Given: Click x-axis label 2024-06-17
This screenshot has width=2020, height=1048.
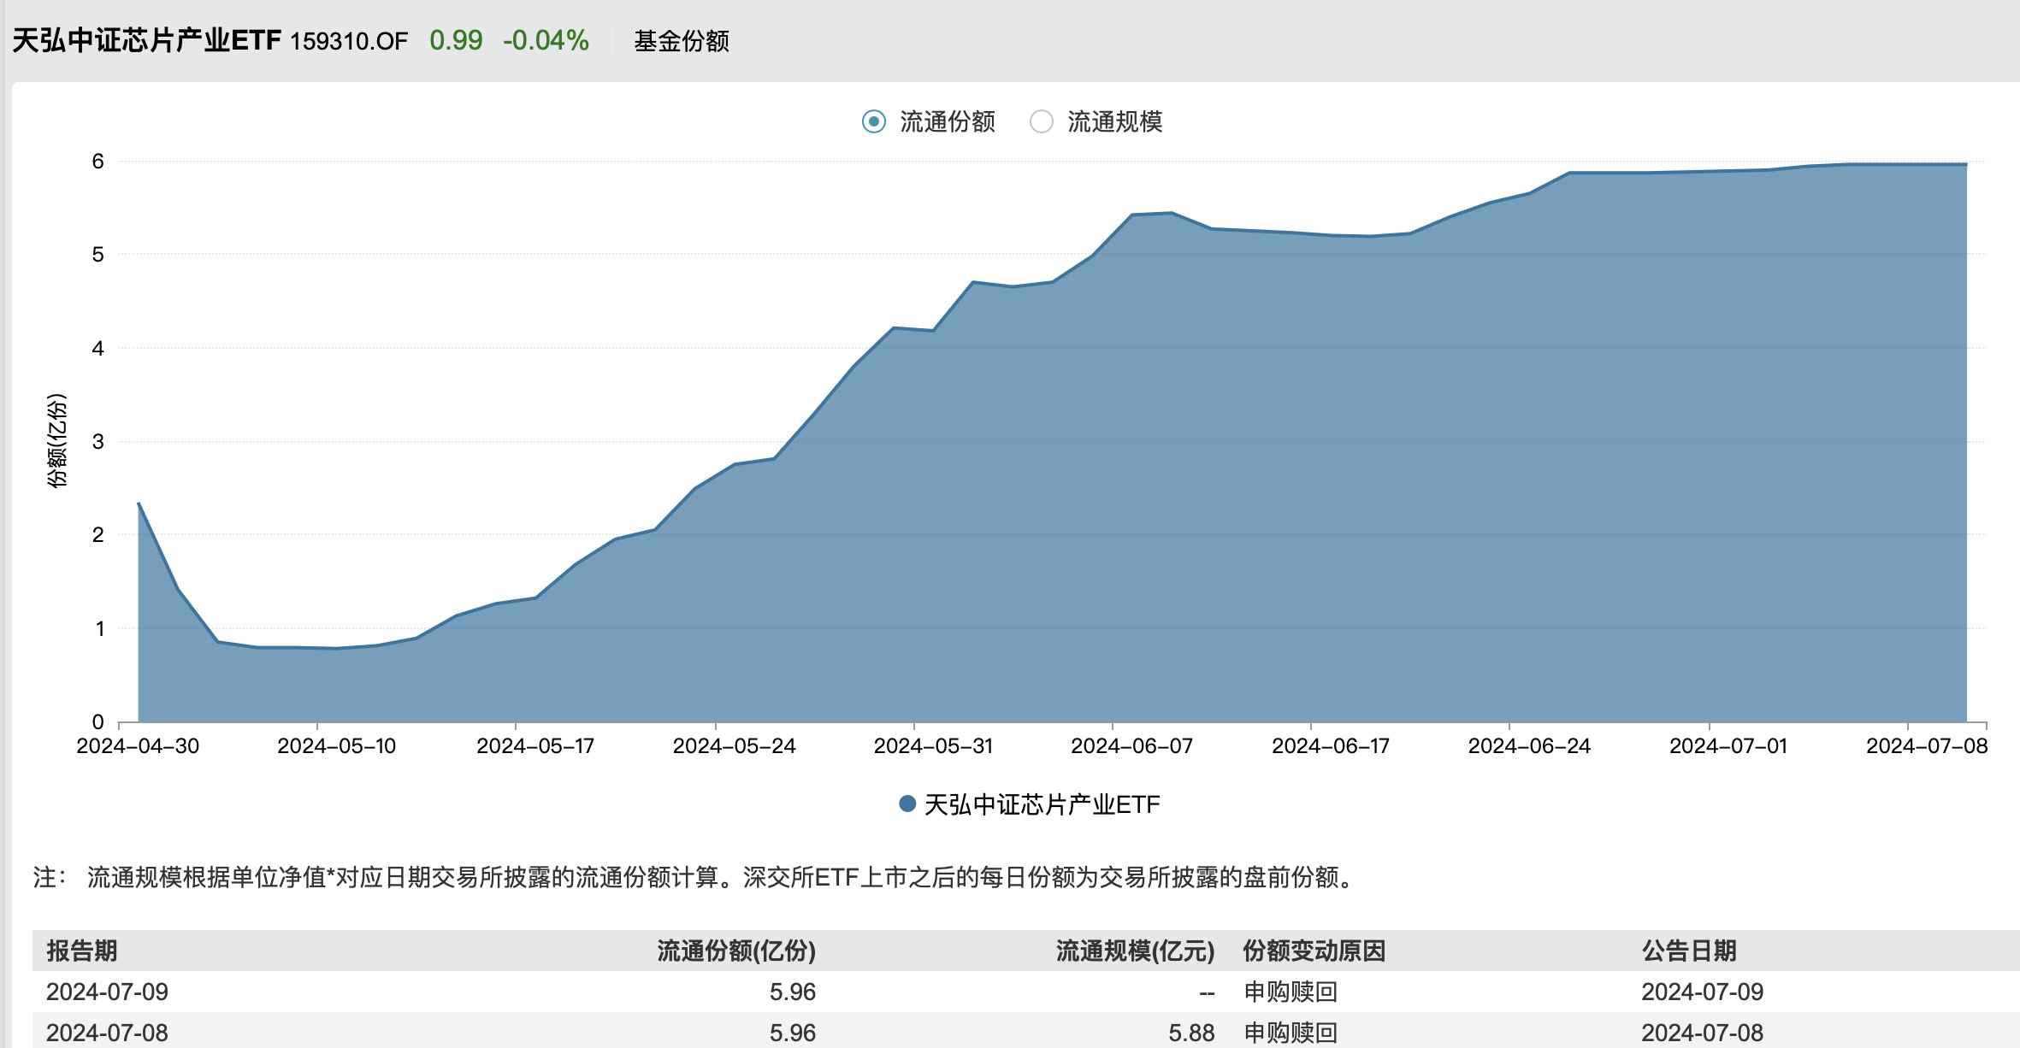Looking at the screenshot, I should [1331, 746].
